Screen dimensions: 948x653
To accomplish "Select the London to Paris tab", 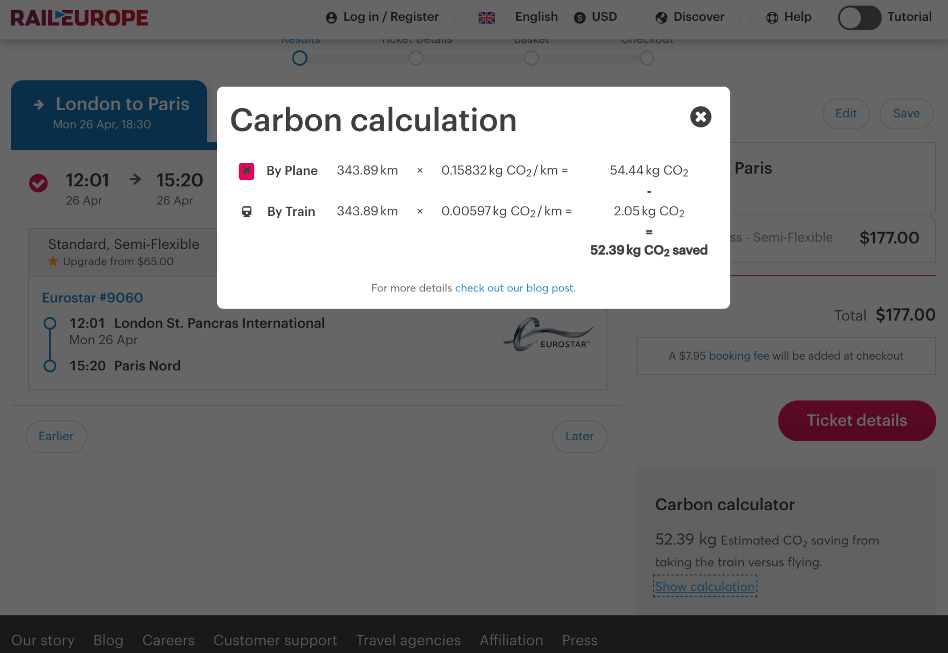I will click(x=109, y=115).
